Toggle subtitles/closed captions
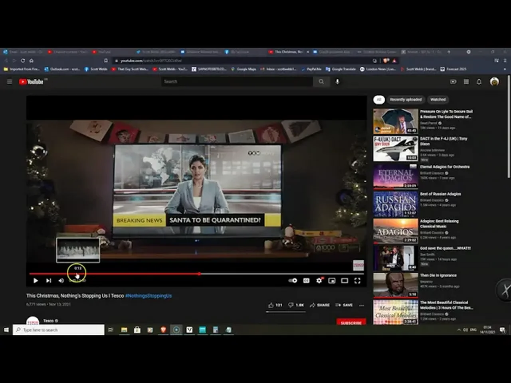511x383 pixels. tap(306, 281)
